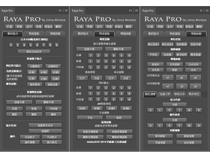The height and width of the screenshot is (157, 210).
Task: Apply x2 next to 应用到高光
Action: (x=181, y=78)
